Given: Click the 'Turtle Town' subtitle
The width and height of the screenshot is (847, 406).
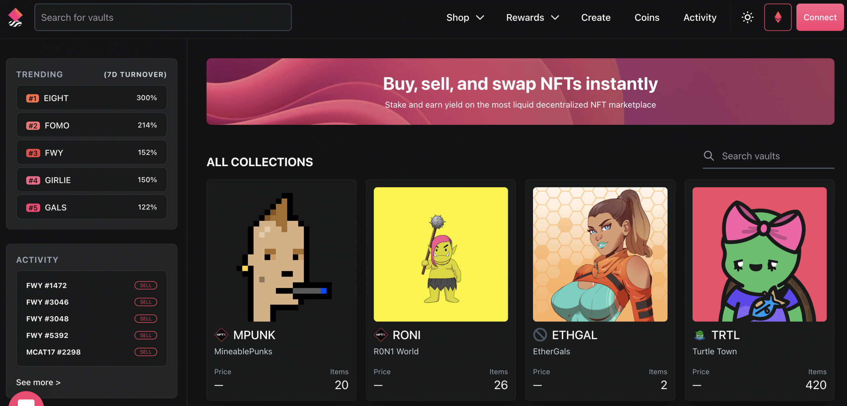Looking at the screenshot, I should (x=715, y=351).
